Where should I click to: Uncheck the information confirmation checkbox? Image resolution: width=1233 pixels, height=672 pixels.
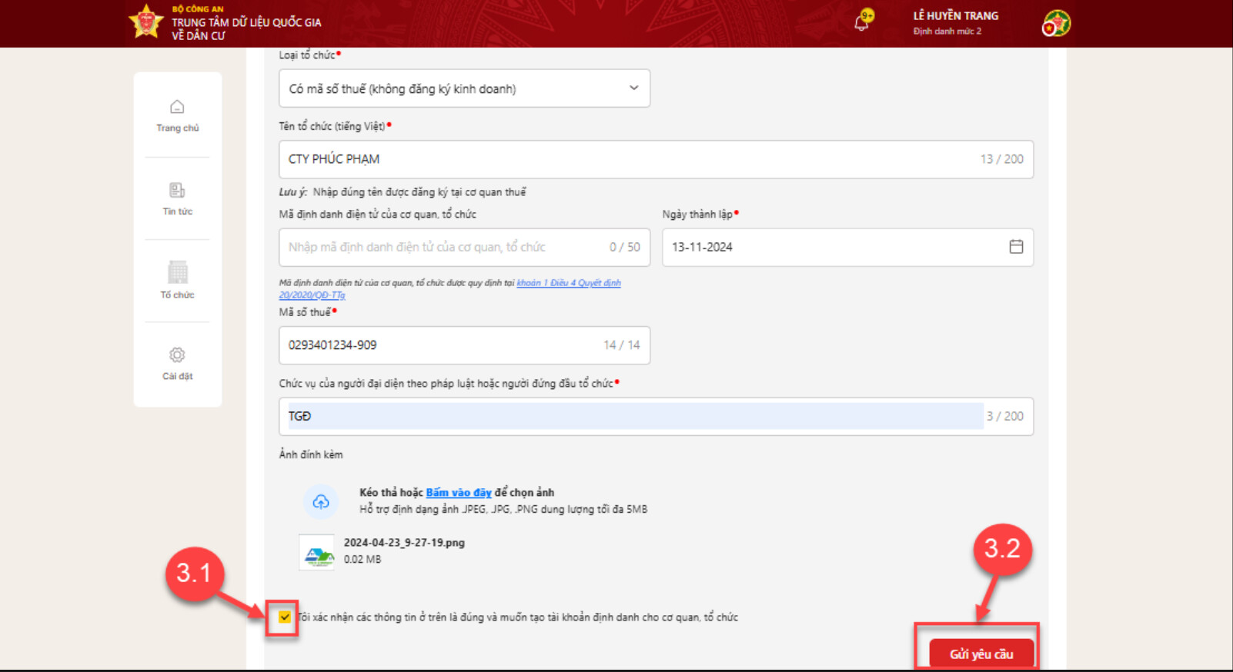tap(285, 617)
